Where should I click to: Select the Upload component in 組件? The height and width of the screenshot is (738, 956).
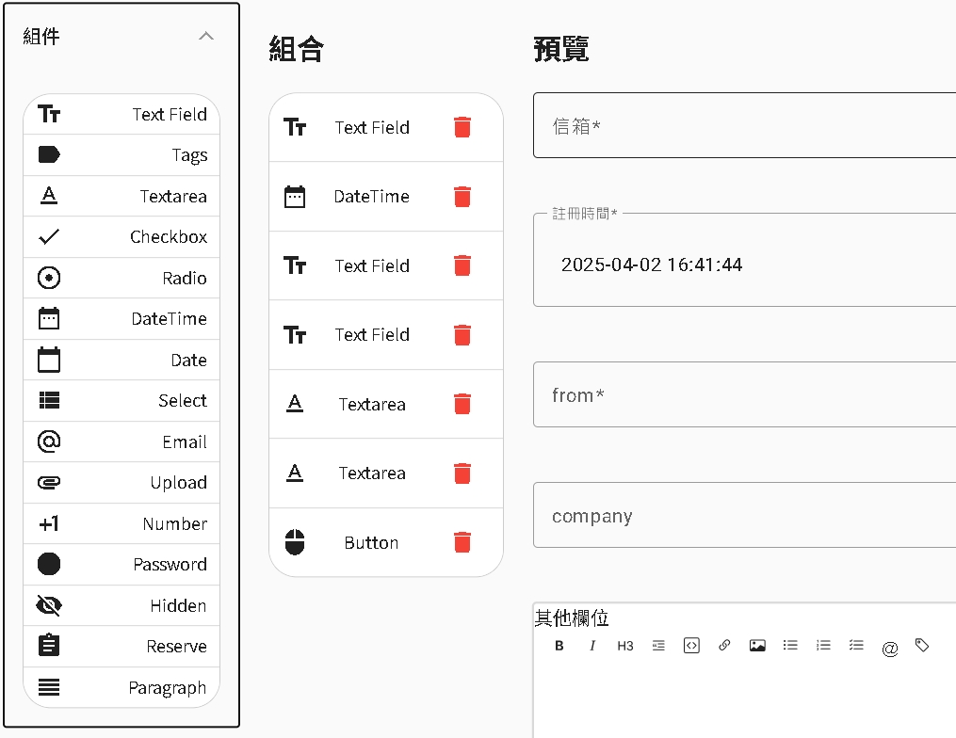point(122,483)
